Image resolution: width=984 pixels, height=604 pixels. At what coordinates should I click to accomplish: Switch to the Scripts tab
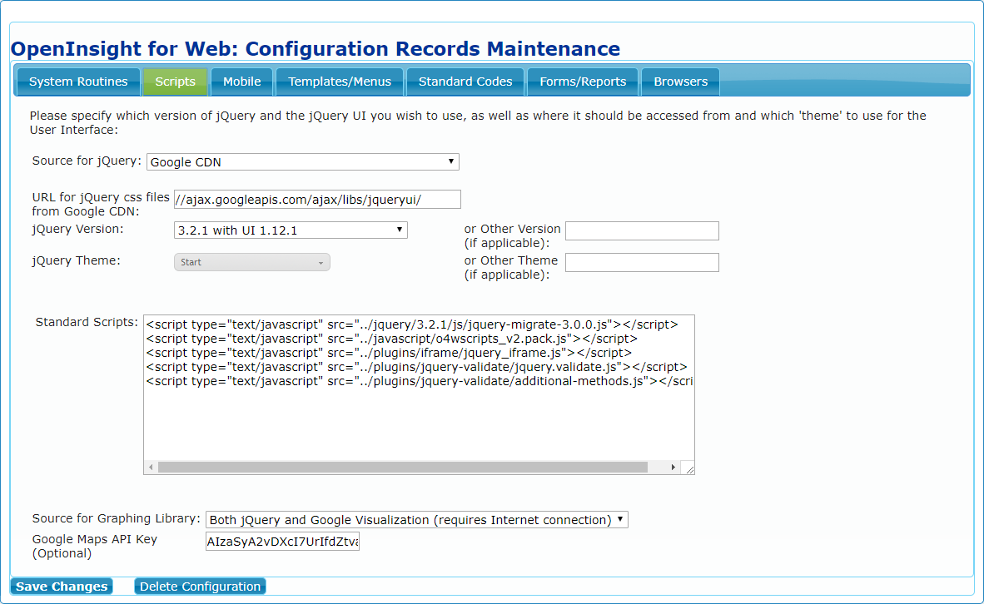(175, 82)
